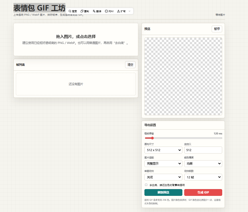The image size is (248, 212).
Task: Open the 动效帧数 12 帧 dropdown
Action: pyautogui.click(x=203, y=177)
